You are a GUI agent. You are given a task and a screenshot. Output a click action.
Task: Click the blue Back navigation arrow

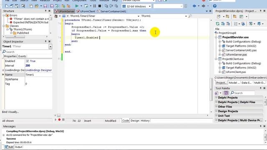(x=194, y=6)
